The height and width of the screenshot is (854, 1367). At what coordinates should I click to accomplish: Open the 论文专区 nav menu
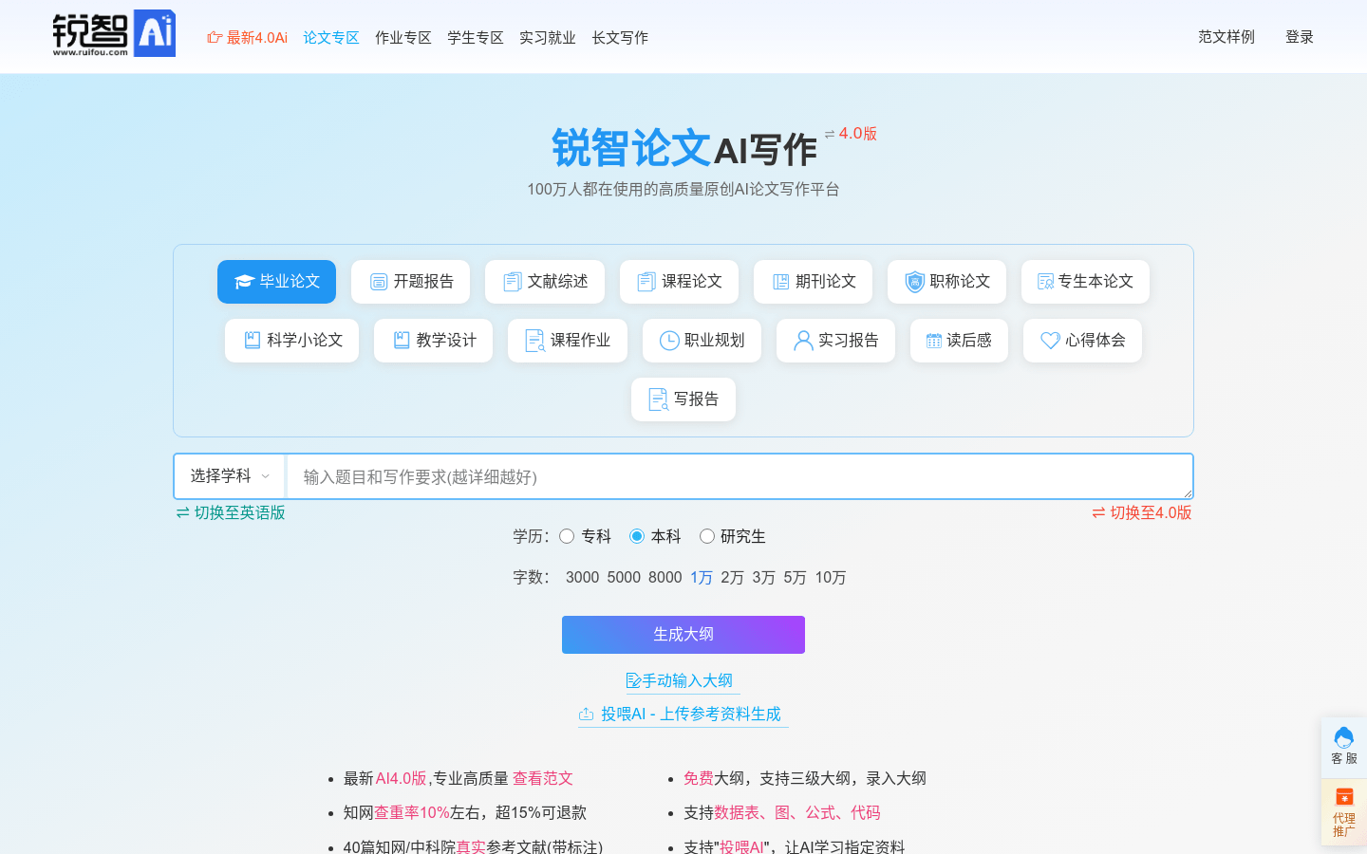point(331,38)
